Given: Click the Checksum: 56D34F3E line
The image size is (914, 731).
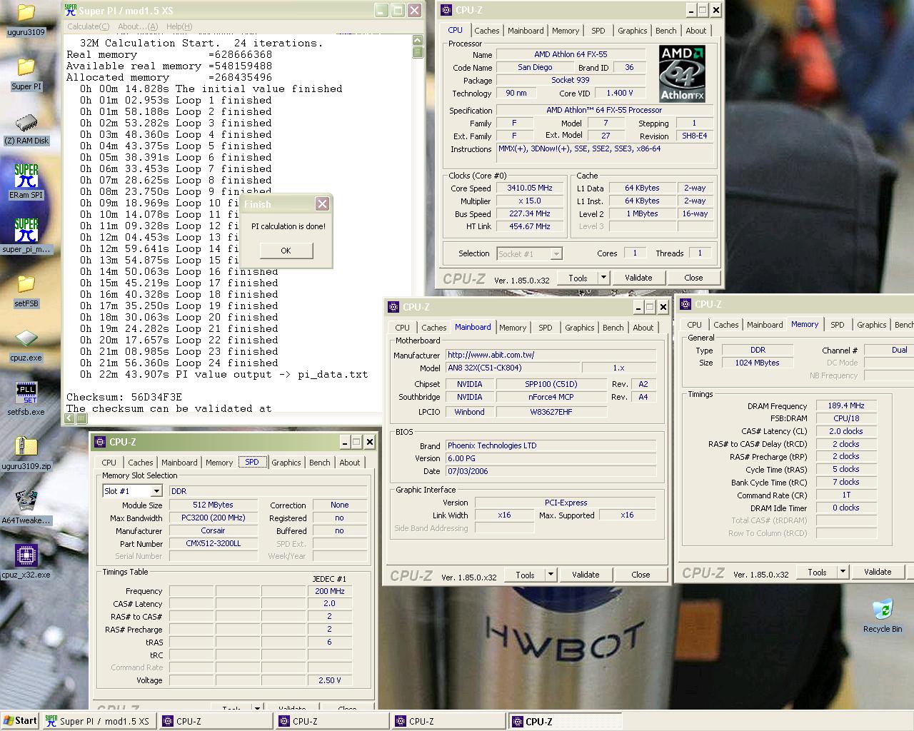Looking at the screenshot, I should 124,397.
